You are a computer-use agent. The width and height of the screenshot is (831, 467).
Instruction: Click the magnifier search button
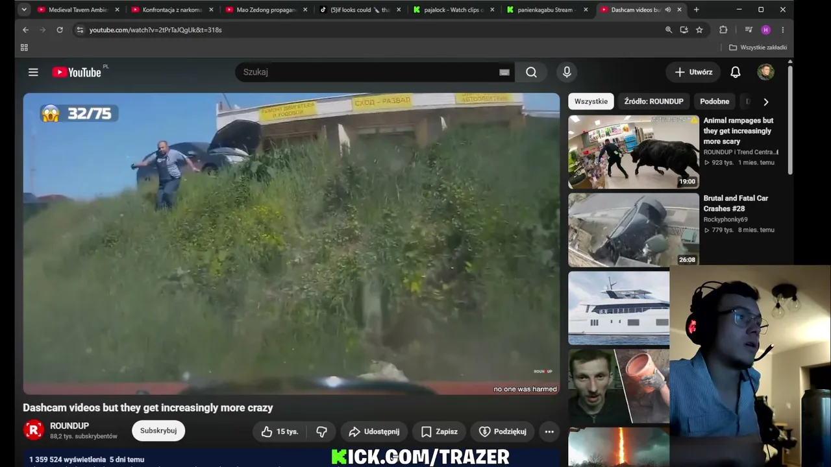coord(531,72)
